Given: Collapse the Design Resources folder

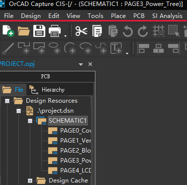Looking at the screenshot, I should [x=7, y=101].
